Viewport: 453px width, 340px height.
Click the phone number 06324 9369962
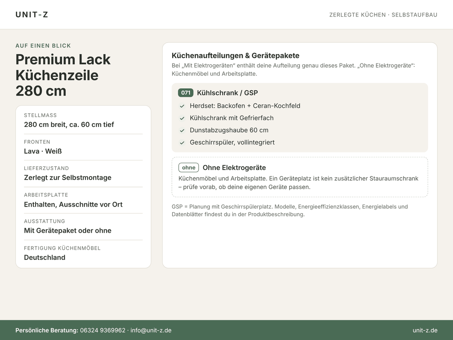pyautogui.click(x=103, y=330)
